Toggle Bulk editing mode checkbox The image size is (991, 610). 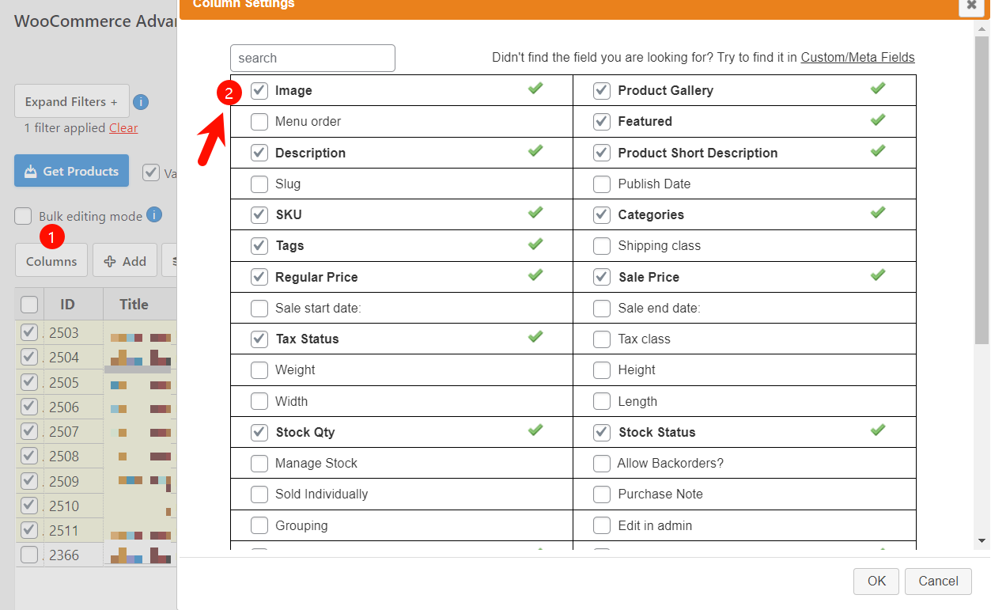tap(24, 216)
